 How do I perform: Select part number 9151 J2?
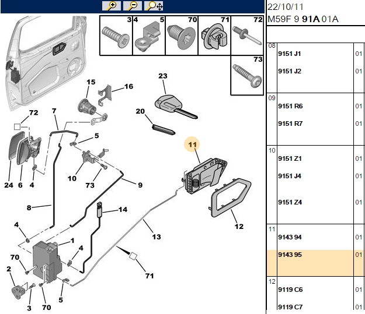tap(290, 71)
